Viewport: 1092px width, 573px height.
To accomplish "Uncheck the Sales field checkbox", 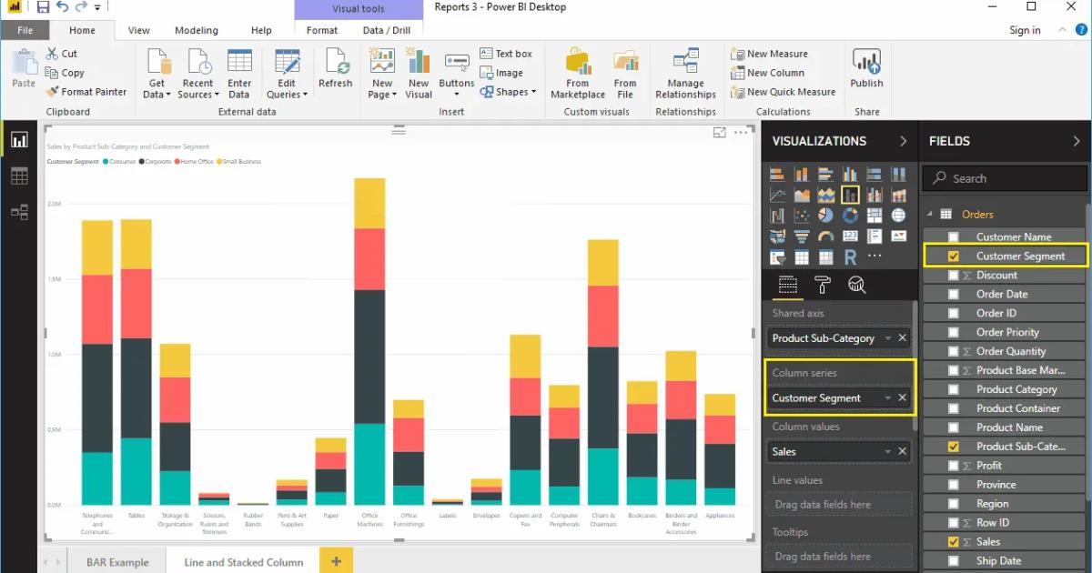I will 954,541.
